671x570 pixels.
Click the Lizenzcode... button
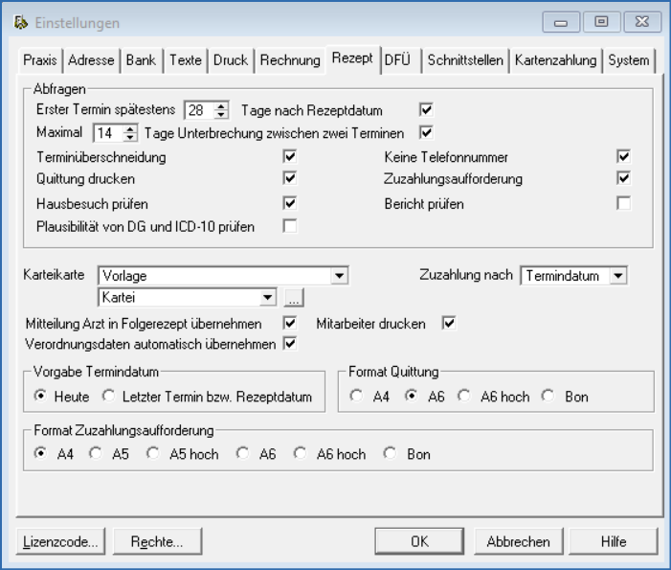tap(60, 541)
